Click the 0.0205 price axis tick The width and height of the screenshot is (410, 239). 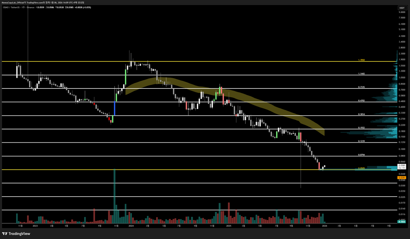[401, 197]
